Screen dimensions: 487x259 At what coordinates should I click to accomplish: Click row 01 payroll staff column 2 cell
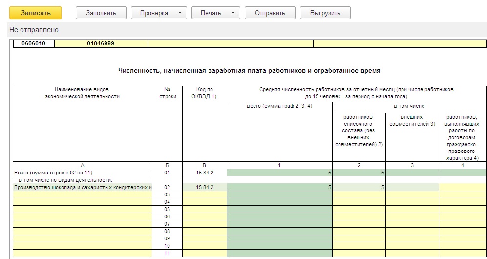click(359, 173)
